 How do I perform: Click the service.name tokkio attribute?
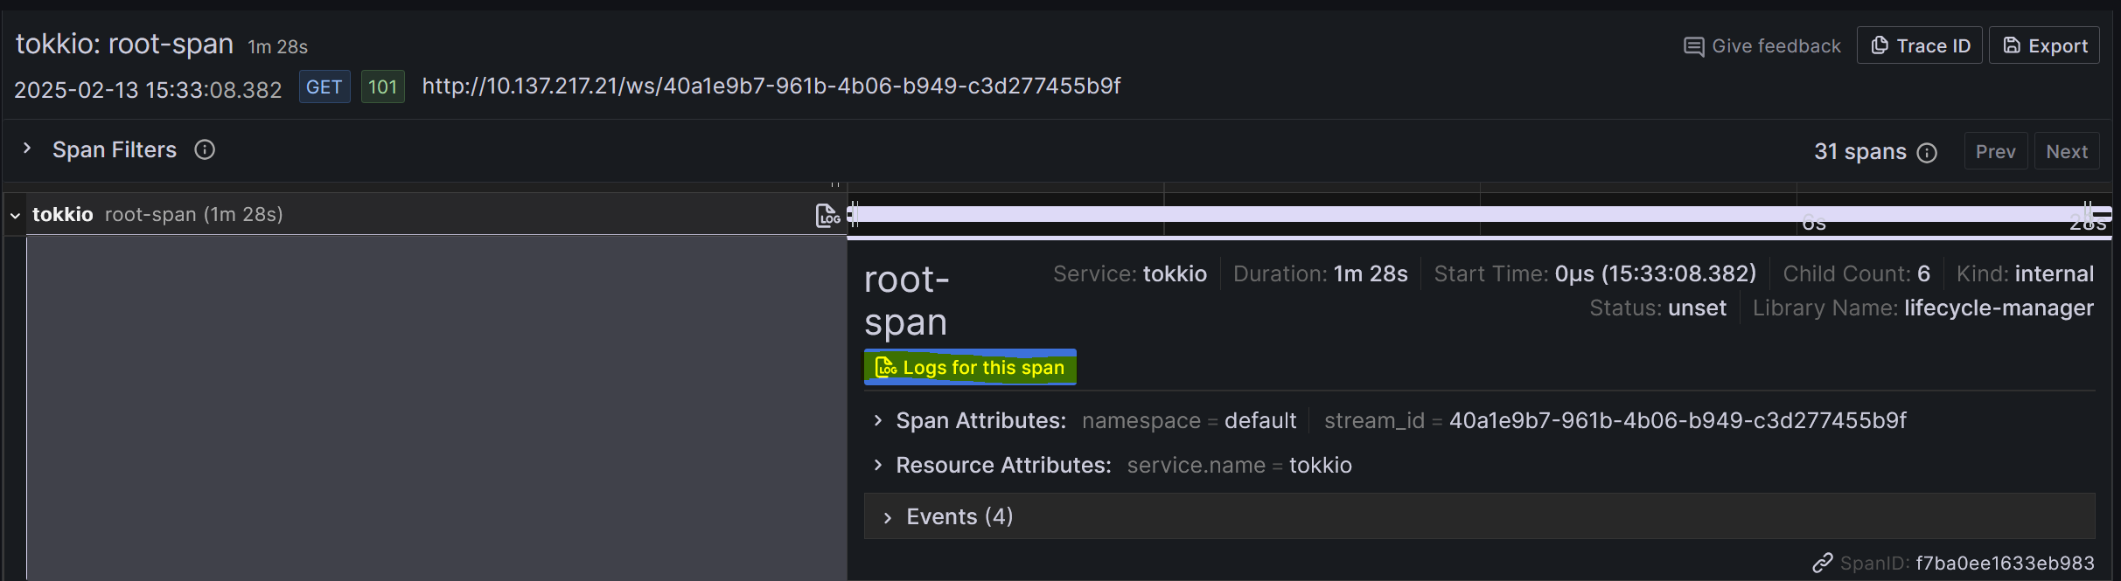1239,466
